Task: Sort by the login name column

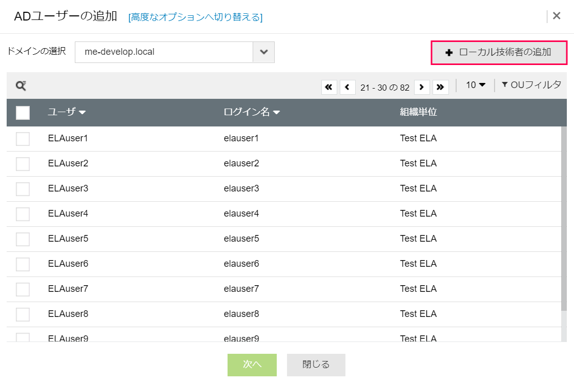Action: 251,113
